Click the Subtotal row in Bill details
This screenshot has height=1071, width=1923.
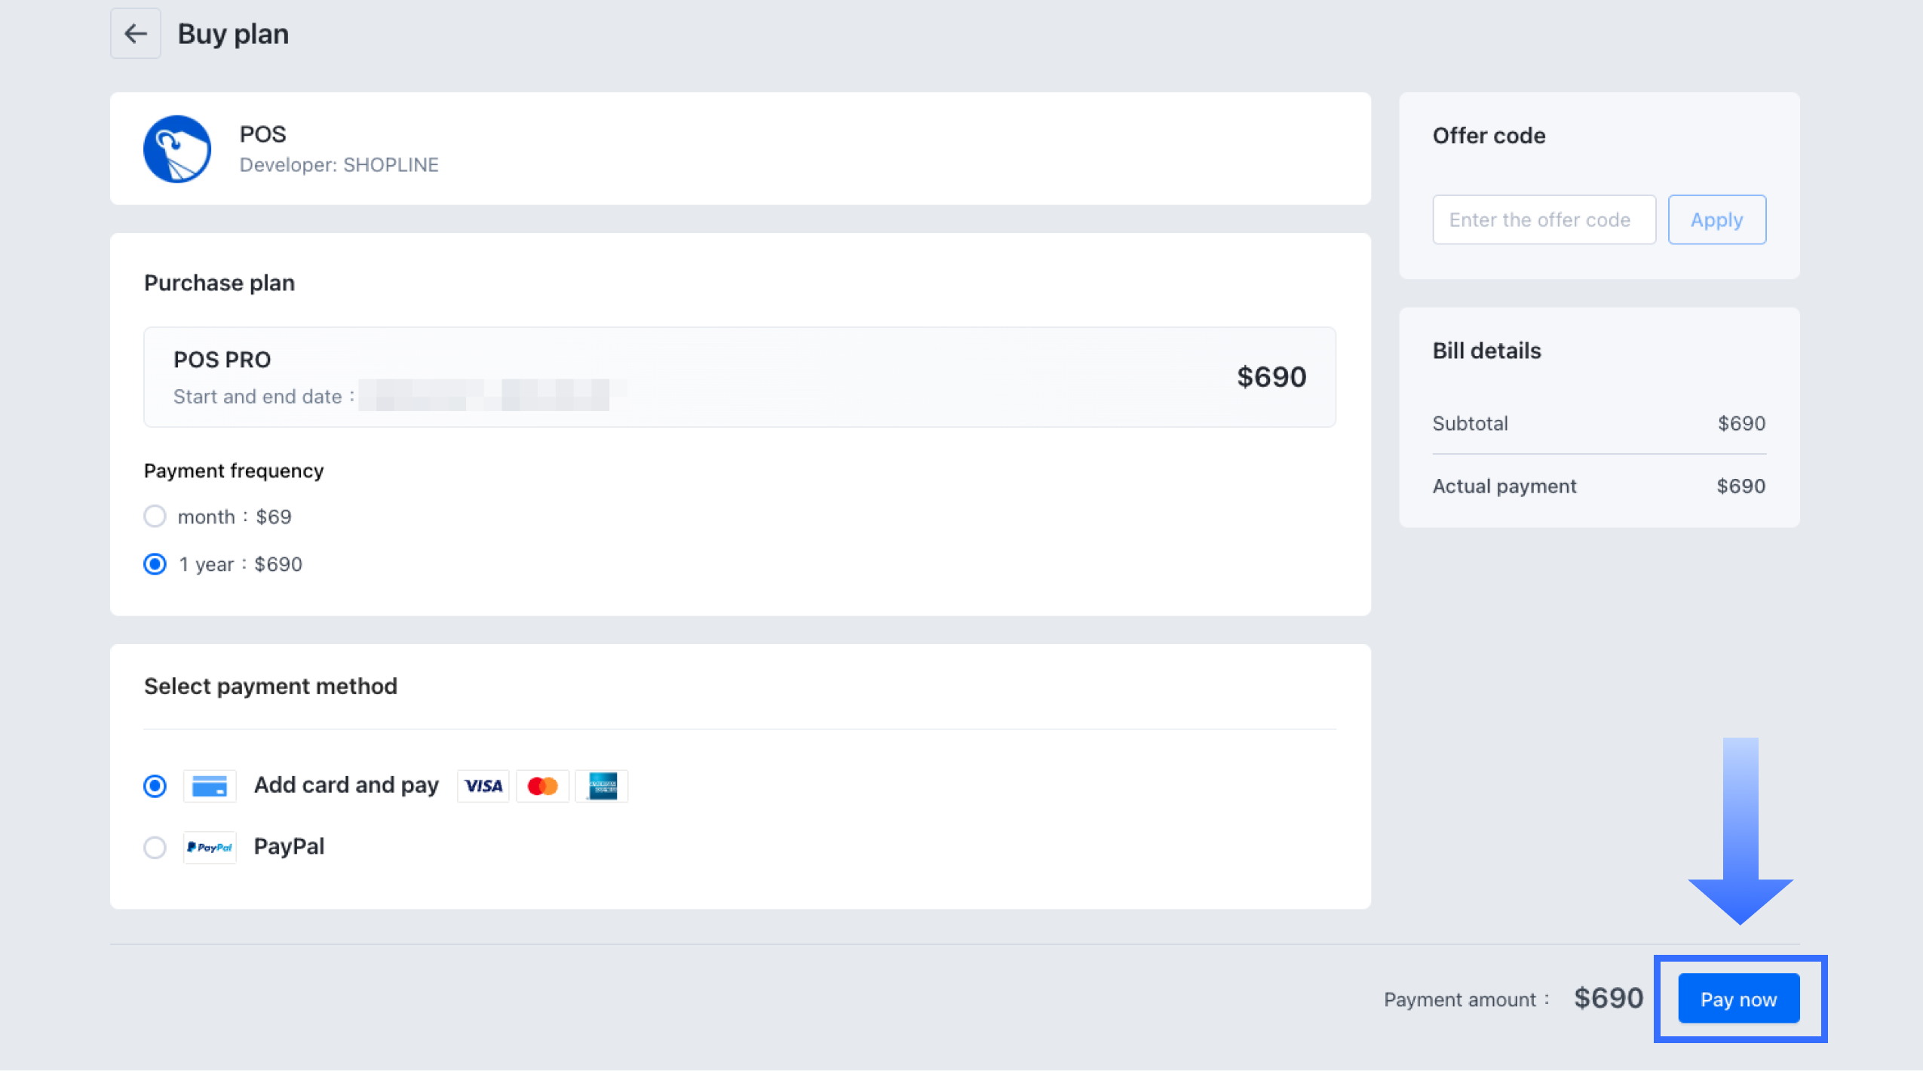1599,423
